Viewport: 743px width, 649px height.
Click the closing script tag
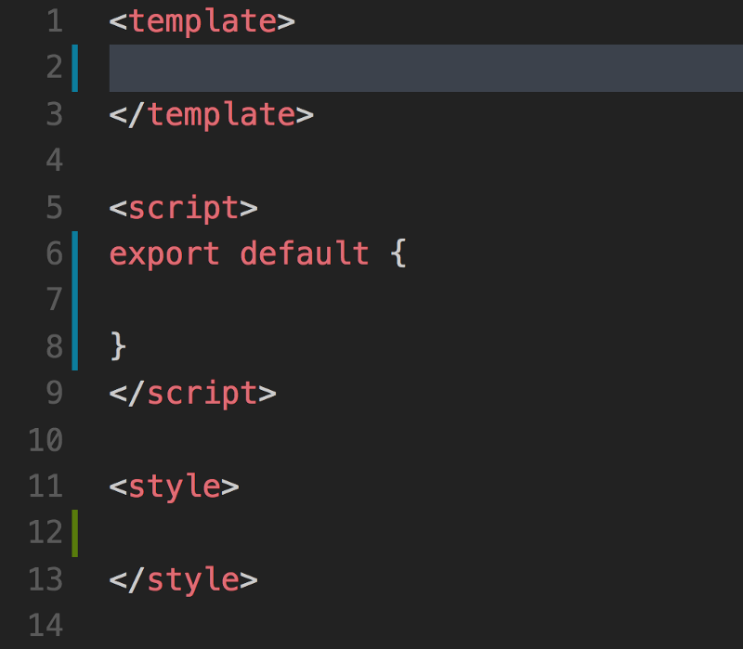[192, 393]
